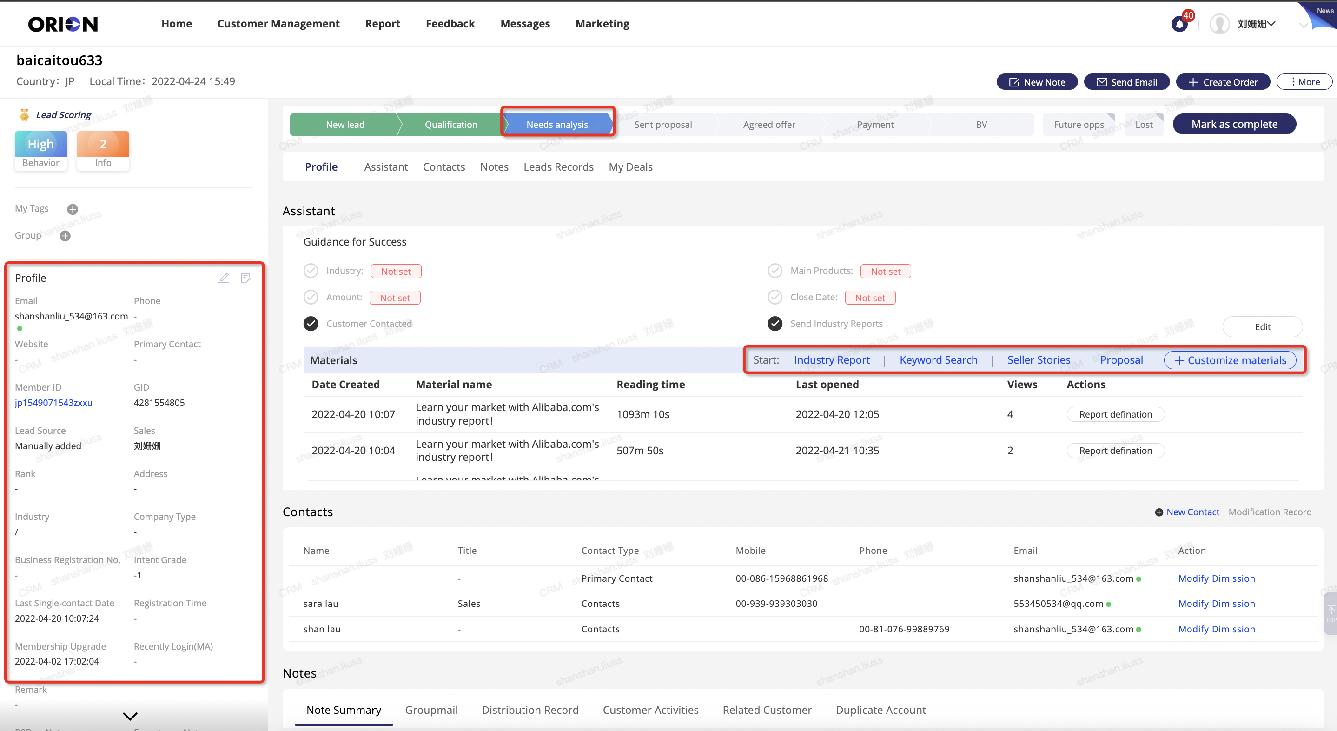Open the Messages menu

click(525, 24)
